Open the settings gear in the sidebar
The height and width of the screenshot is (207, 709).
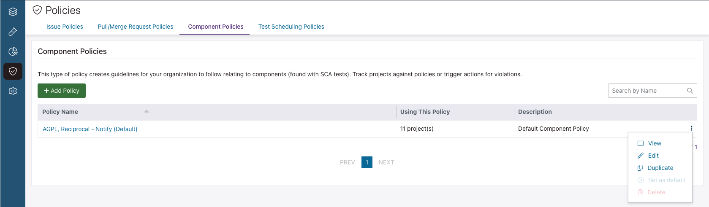13,91
